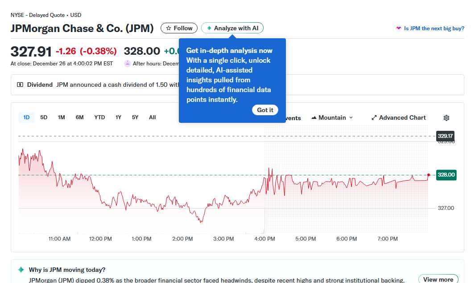Open the chart settings gear icon
Image resolution: width=475 pixels, height=283 pixels.
(446, 117)
